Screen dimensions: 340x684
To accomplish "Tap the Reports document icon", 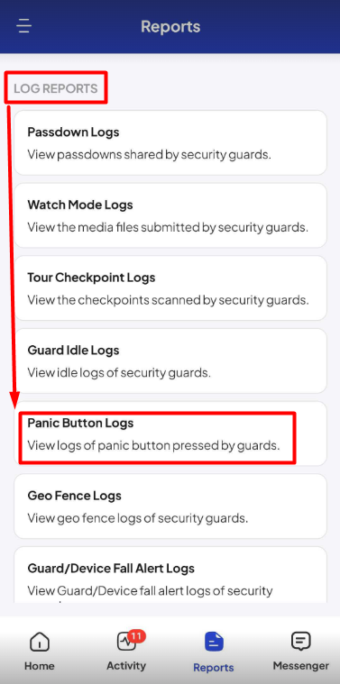I will [214, 643].
